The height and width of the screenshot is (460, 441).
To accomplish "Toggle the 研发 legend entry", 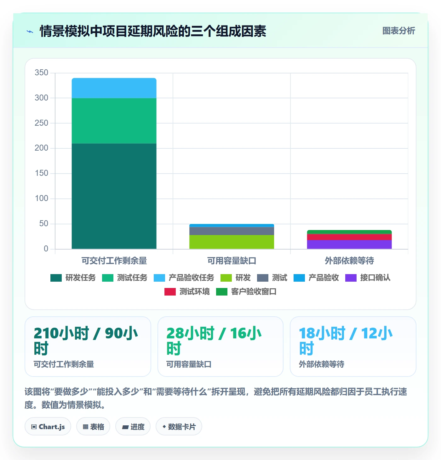I will click(236, 278).
